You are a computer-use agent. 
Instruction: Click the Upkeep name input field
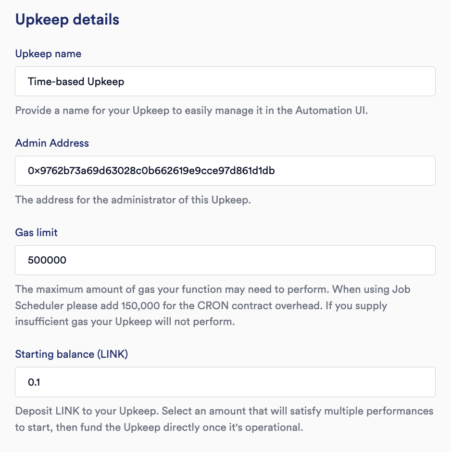click(x=225, y=81)
